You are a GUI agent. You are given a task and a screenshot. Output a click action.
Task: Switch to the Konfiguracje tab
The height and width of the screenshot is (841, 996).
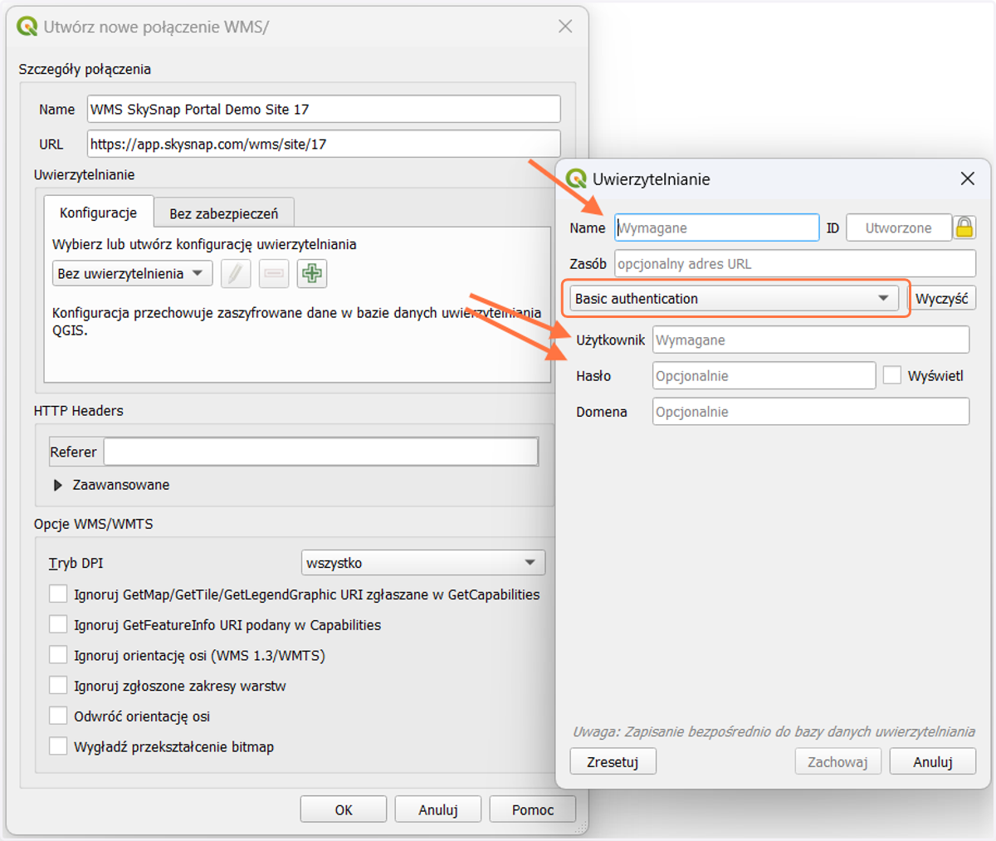(98, 213)
